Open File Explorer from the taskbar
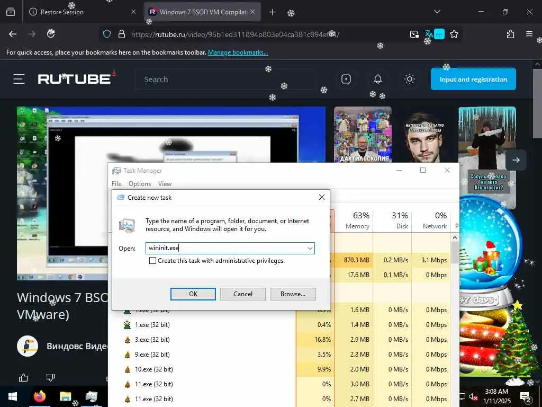 click(x=65, y=396)
